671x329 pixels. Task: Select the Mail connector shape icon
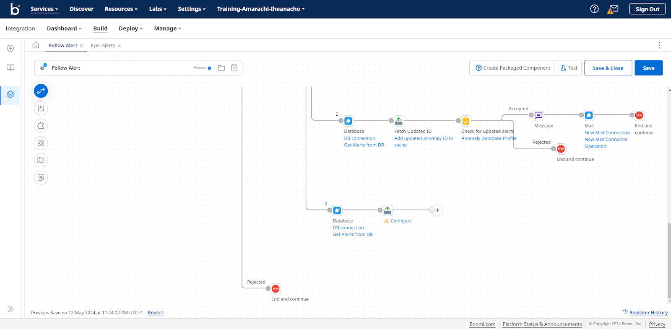pos(589,115)
